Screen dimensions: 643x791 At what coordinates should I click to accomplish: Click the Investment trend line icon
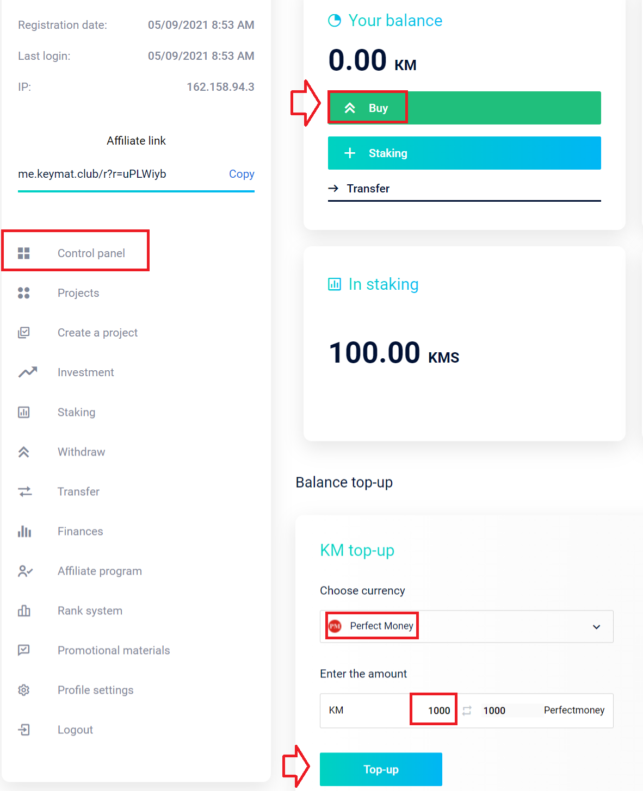click(28, 372)
